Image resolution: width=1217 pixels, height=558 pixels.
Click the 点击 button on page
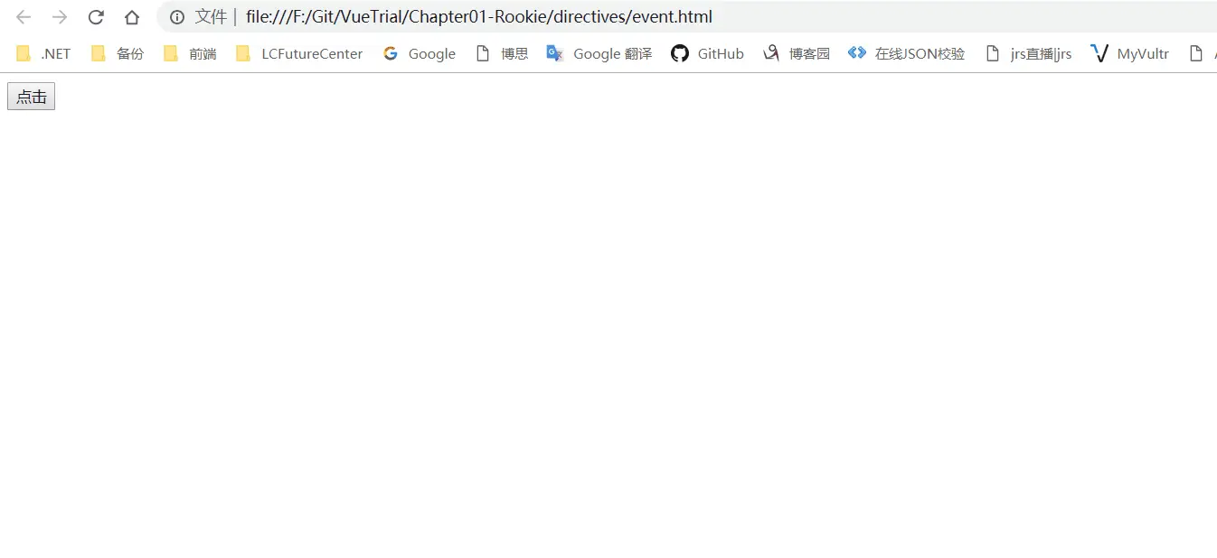31,97
